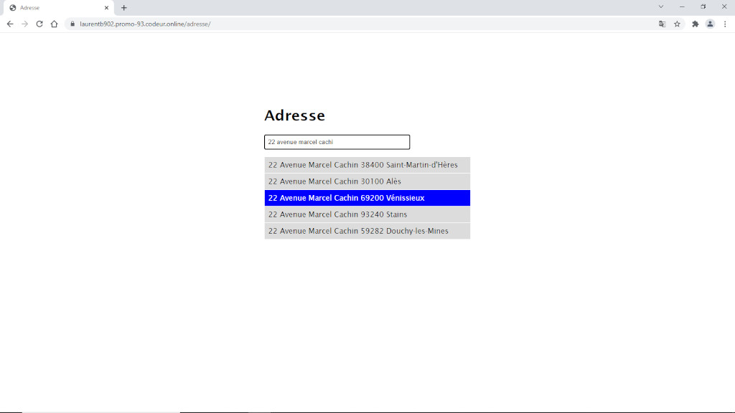This screenshot has width=735, height=413.
Task: Open the tab search chevron dropdown
Action: tap(661, 6)
